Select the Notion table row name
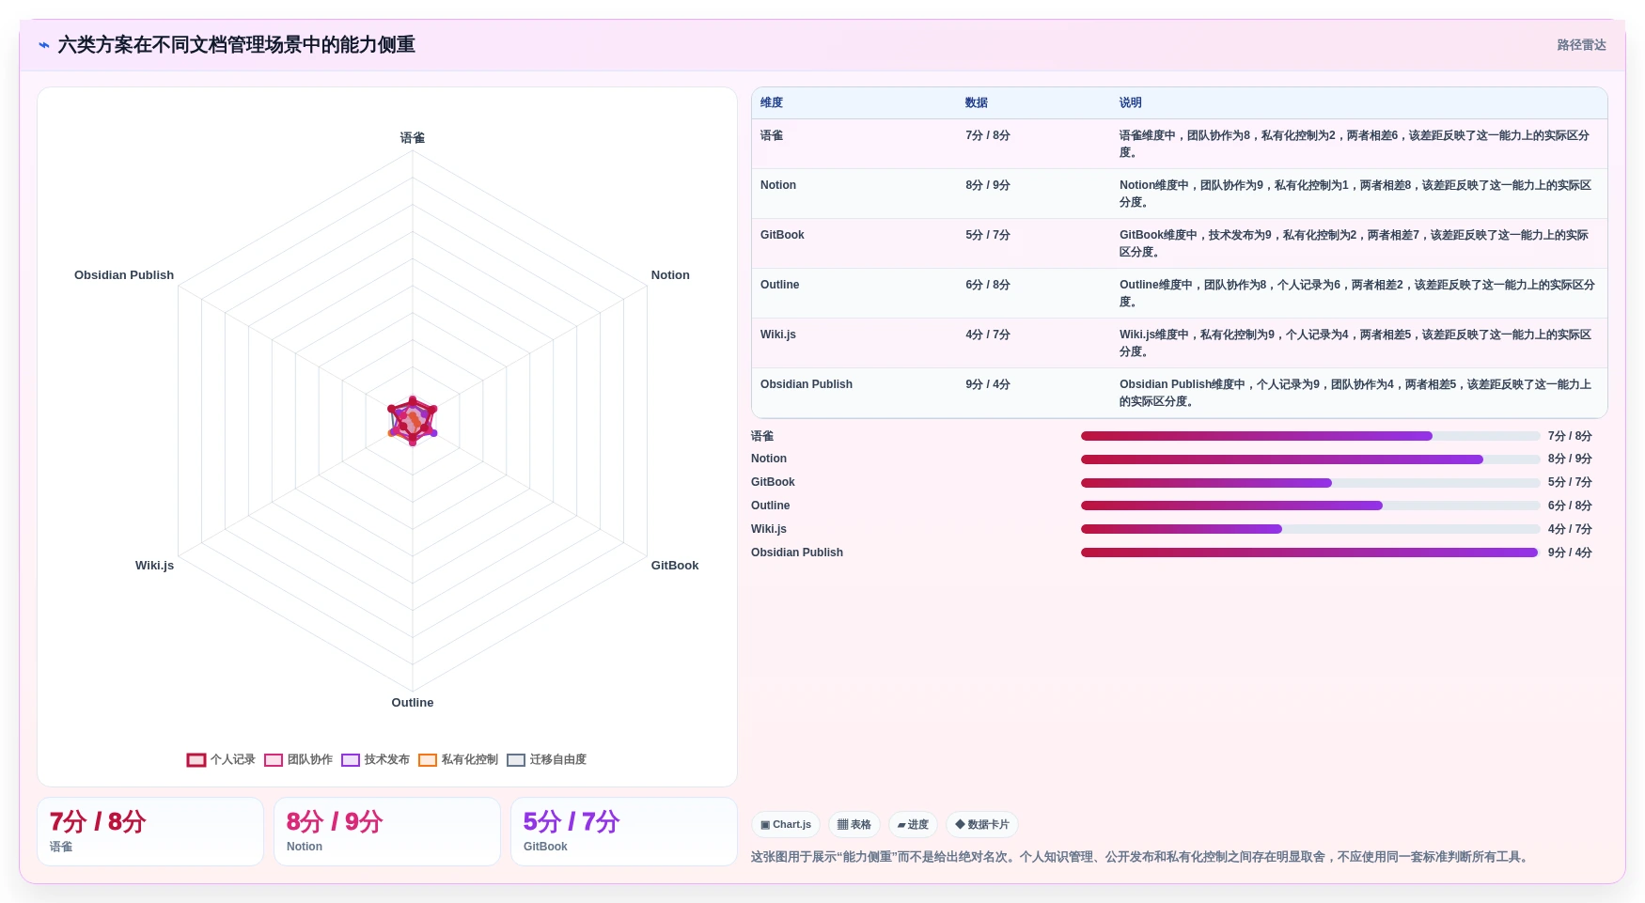The width and height of the screenshot is (1645, 903). (x=778, y=185)
